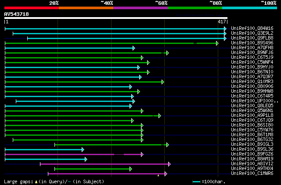Image resolution: width=281 pixels, height=185 pixels.
Task: Select the UniRef100_C5WNF4 hit label
Action: (x=252, y=62)
